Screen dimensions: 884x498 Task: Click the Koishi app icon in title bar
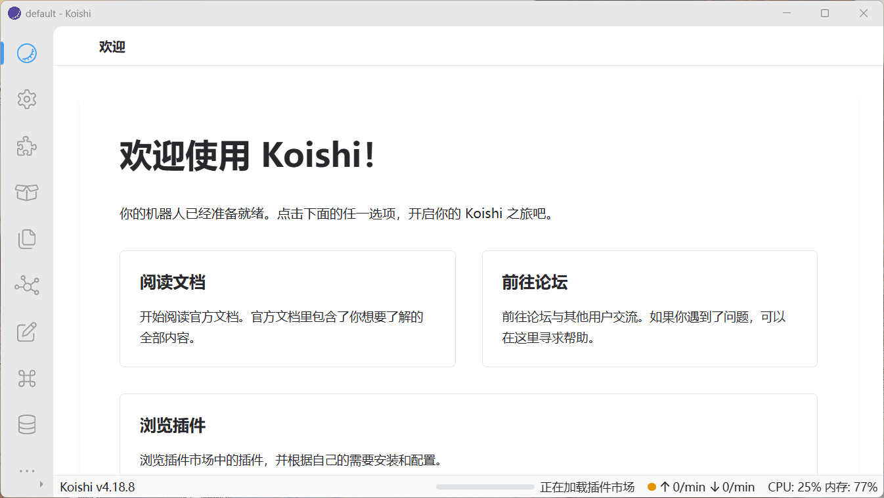tap(14, 13)
